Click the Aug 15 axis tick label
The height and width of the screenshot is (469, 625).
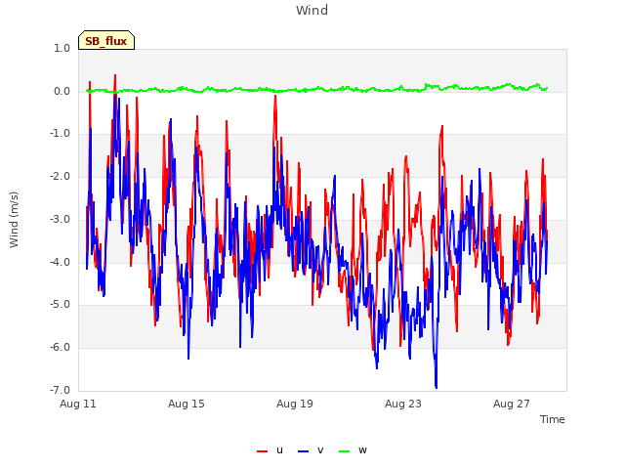pyautogui.click(x=187, y=404)
